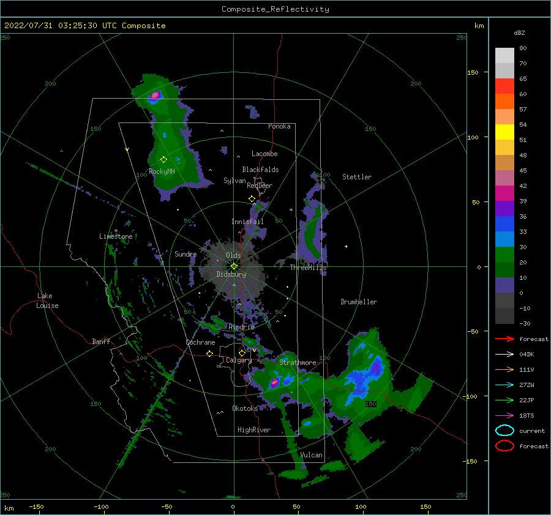Click the Blackfalds town label
The height and width of the screenshot is (515, 551).
260,170
